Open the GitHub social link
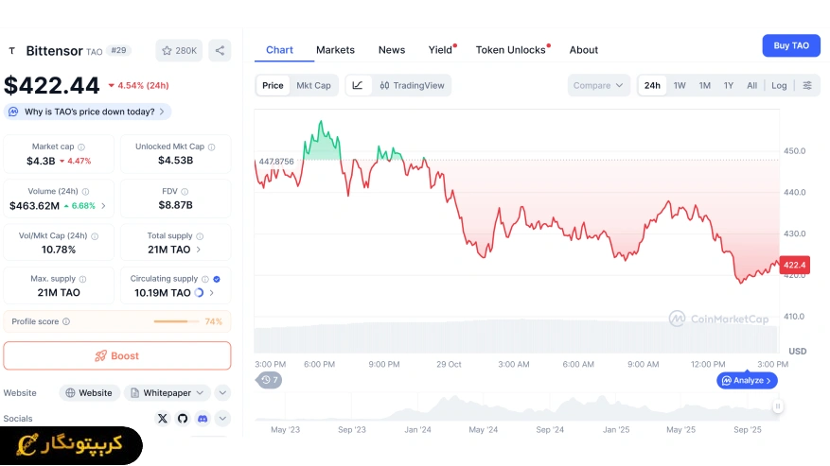 (183, 418)
